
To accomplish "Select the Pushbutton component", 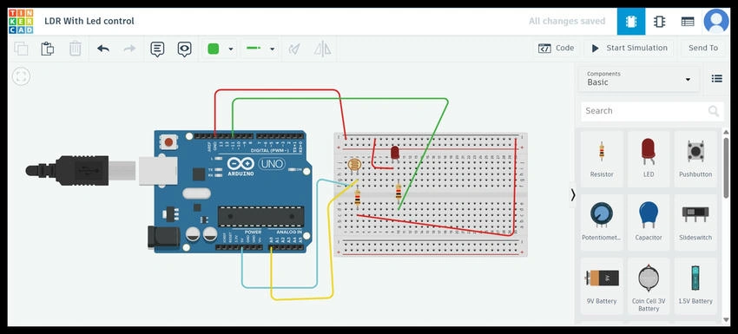I will [695, 160].
